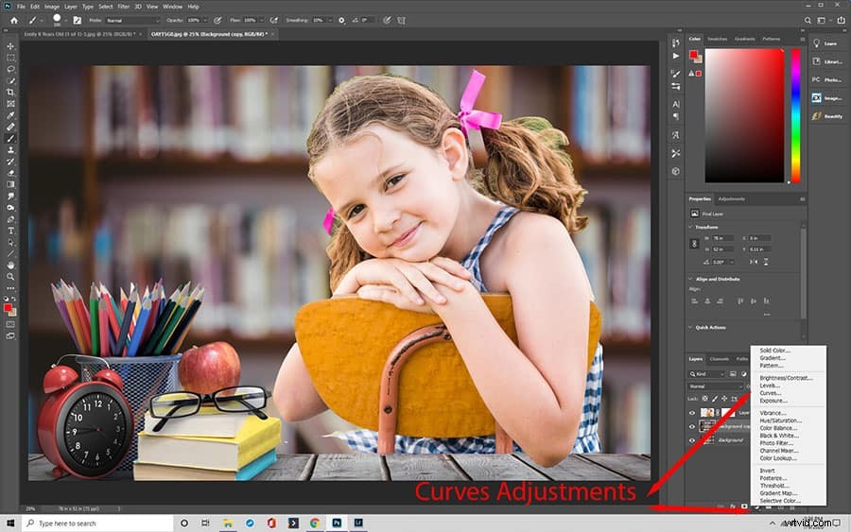This screenshot has width=851, height=532.
Task: Click the color picker field
Action: pos(744,115)
